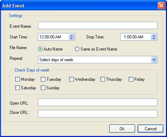This screenshot has width=167, height=137.
Task: Click the Cancel button
Action: (x=150, y=128)
